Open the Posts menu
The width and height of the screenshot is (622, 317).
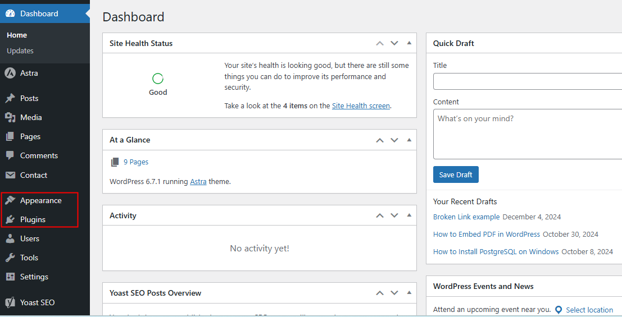click(x=45, y=98)
